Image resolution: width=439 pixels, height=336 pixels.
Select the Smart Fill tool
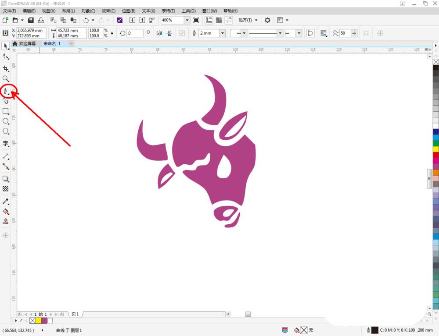coord(6,222)
